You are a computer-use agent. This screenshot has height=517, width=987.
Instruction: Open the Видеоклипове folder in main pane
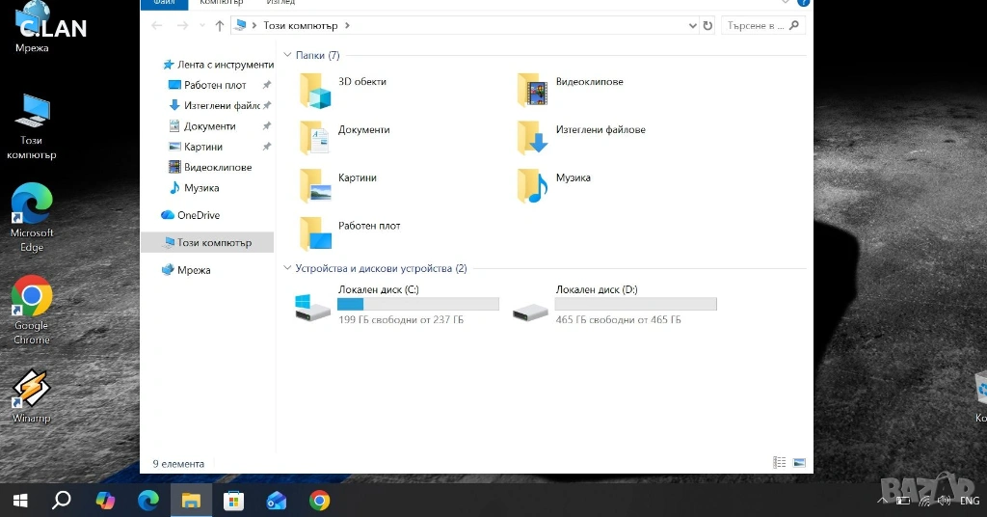point(571,90)
